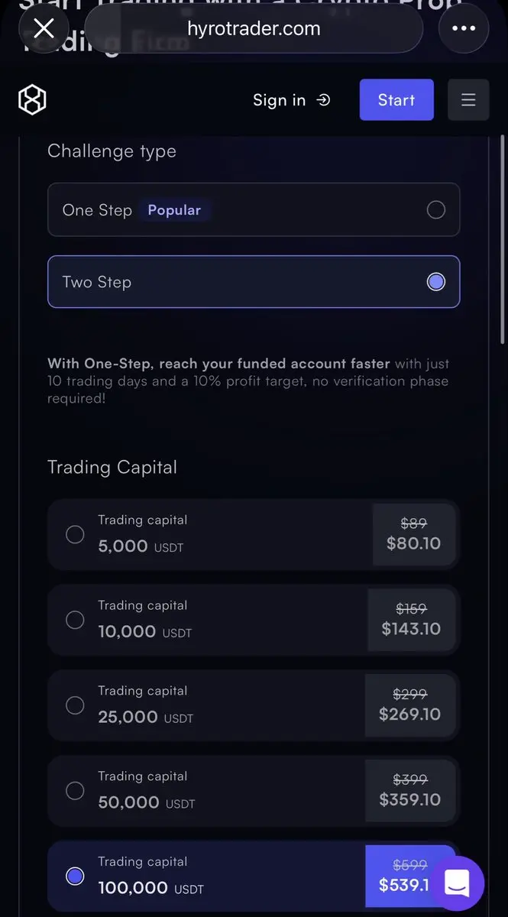
Task: Click the Popular badge on One Step
Action: (174, 210)
